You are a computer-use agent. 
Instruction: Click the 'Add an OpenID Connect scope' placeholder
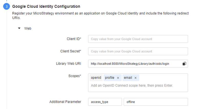point(132,86)
